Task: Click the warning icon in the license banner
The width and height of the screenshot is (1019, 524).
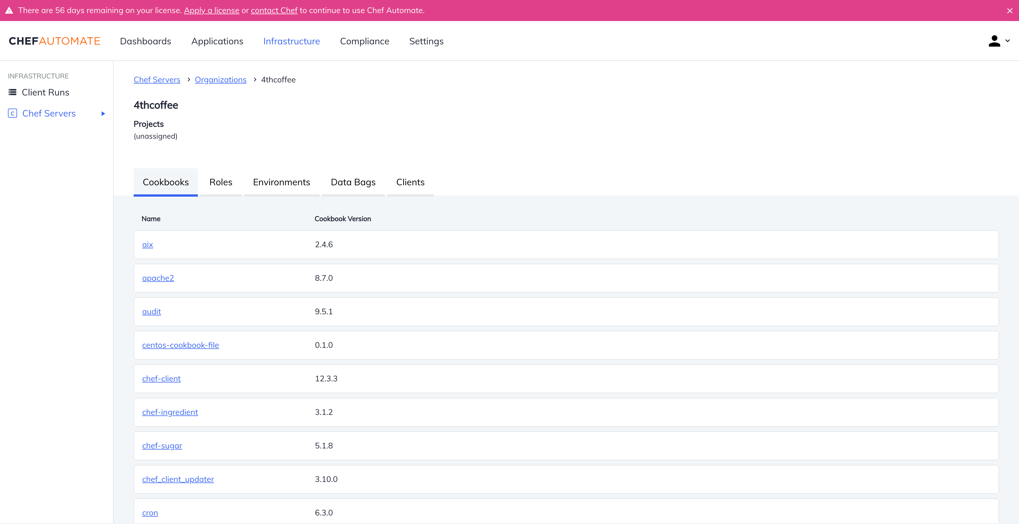Action: 9,10
